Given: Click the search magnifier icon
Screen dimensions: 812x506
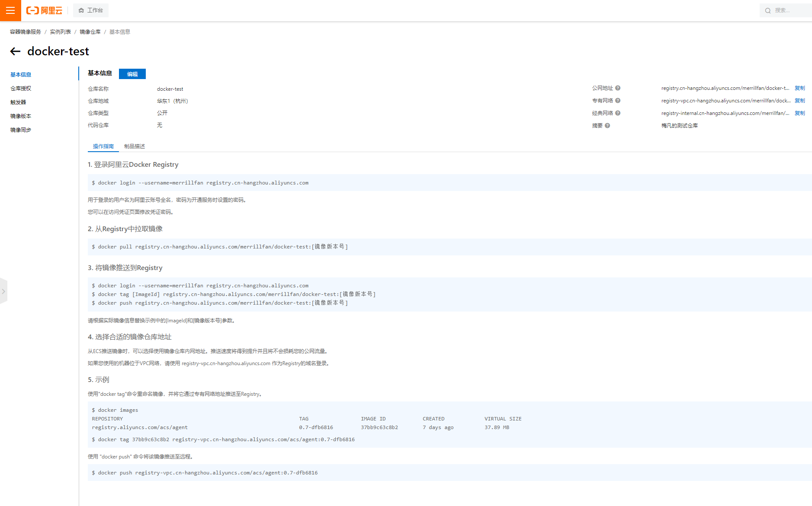Looking at the screenshot, I should [768, 10].
